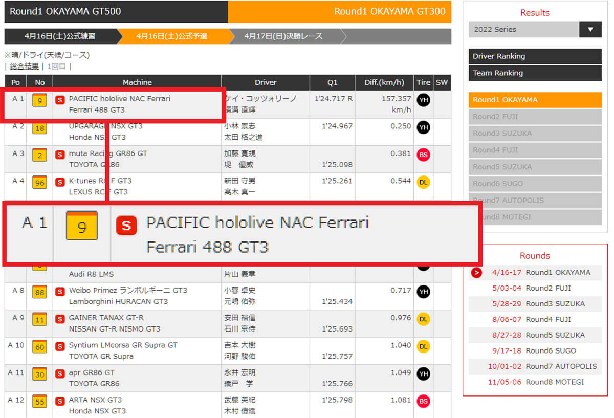614x418 pixels.
Task: Select Round2 FUJI in Results sidebar
Action: 535,117
